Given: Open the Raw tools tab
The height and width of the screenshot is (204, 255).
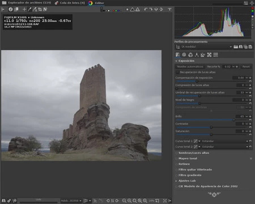Looking at the screenshot, I should [209, 55].
